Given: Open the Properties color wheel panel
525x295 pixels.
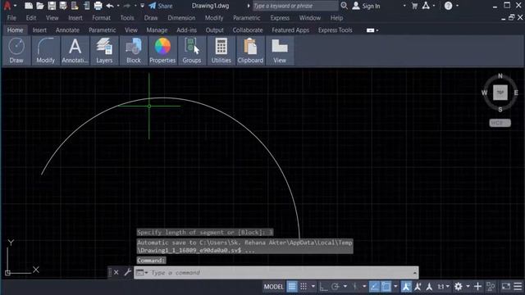Looking at the screenshot, I should point(162,51).
